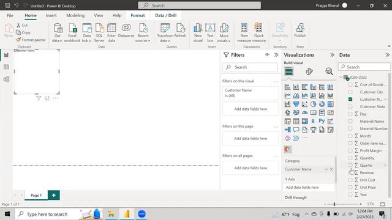
Task: Switch to the View tab
Action: (x=98, y=15)
